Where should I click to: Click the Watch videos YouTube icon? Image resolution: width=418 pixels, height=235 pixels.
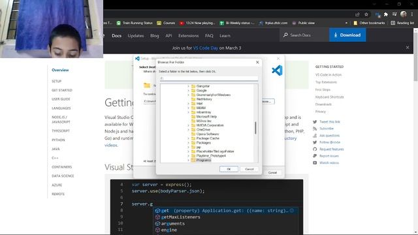[x=315, y=163]
